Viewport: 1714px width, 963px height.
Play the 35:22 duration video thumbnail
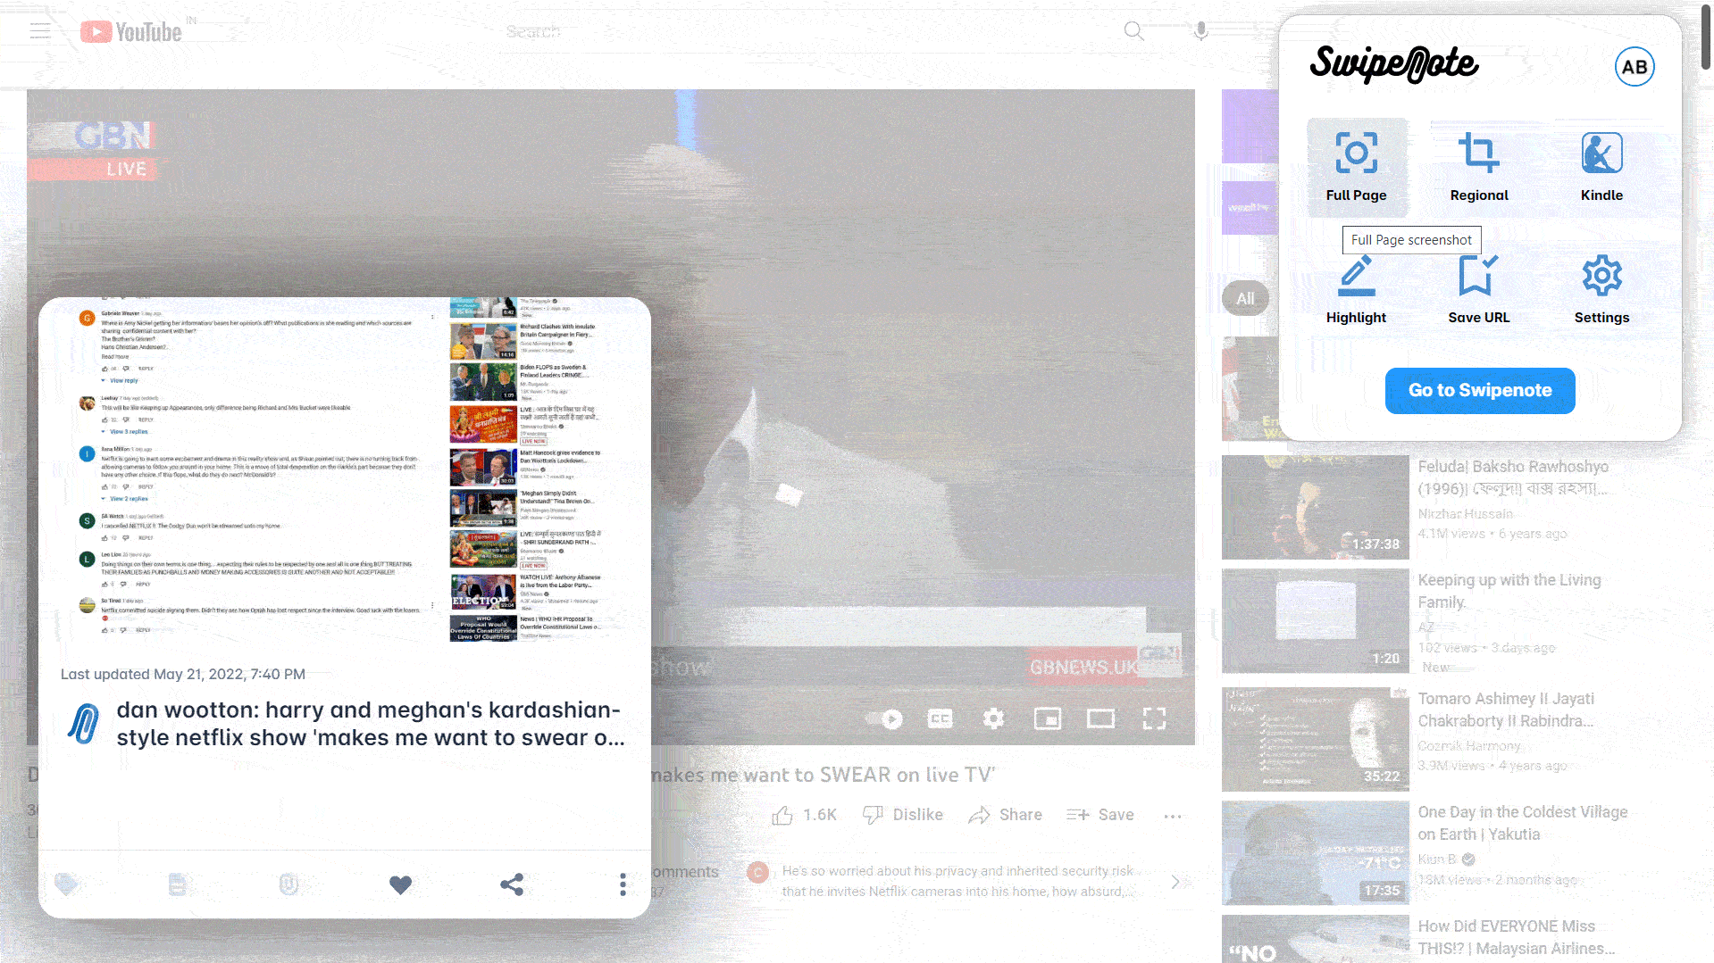click(x=1315, y=739)
